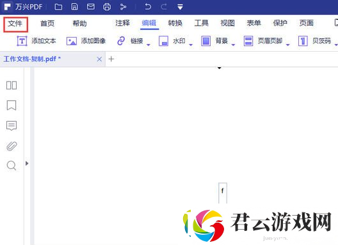338x245 pixels.
Task: Open the 工具 tab
Action: (202, 23)
